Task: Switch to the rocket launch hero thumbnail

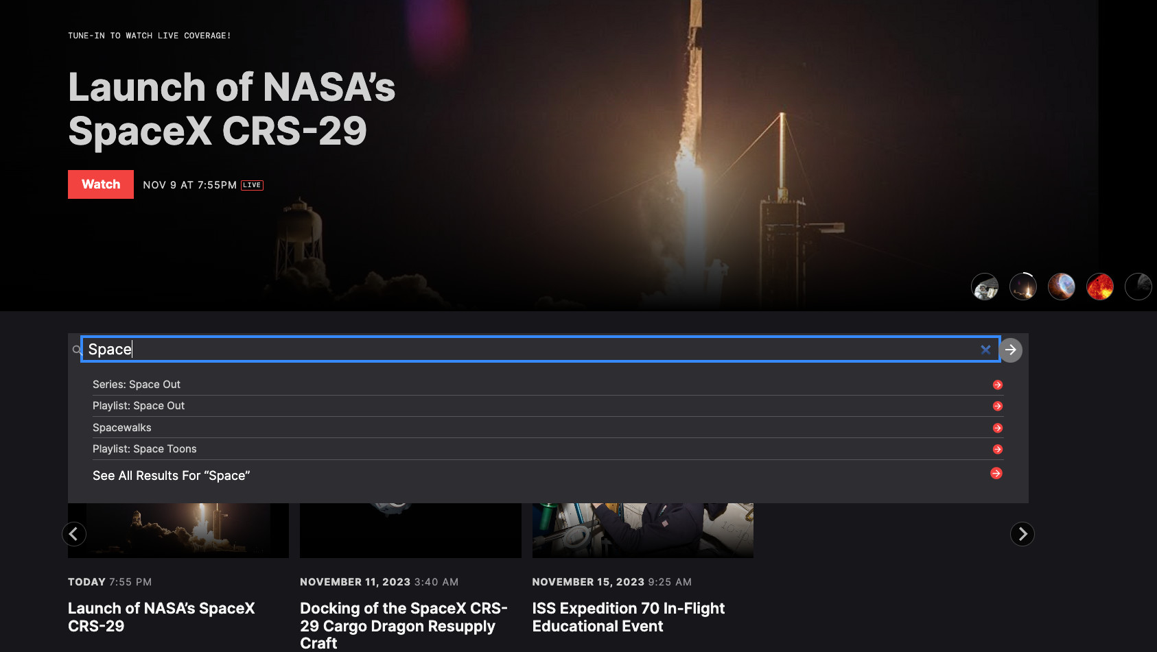Action: tap(1023, 287)
